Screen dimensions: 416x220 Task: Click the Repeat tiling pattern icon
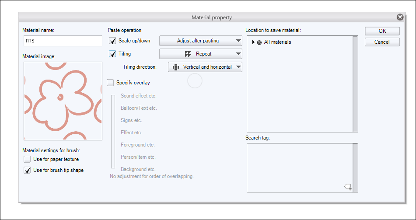pos(188,54)
